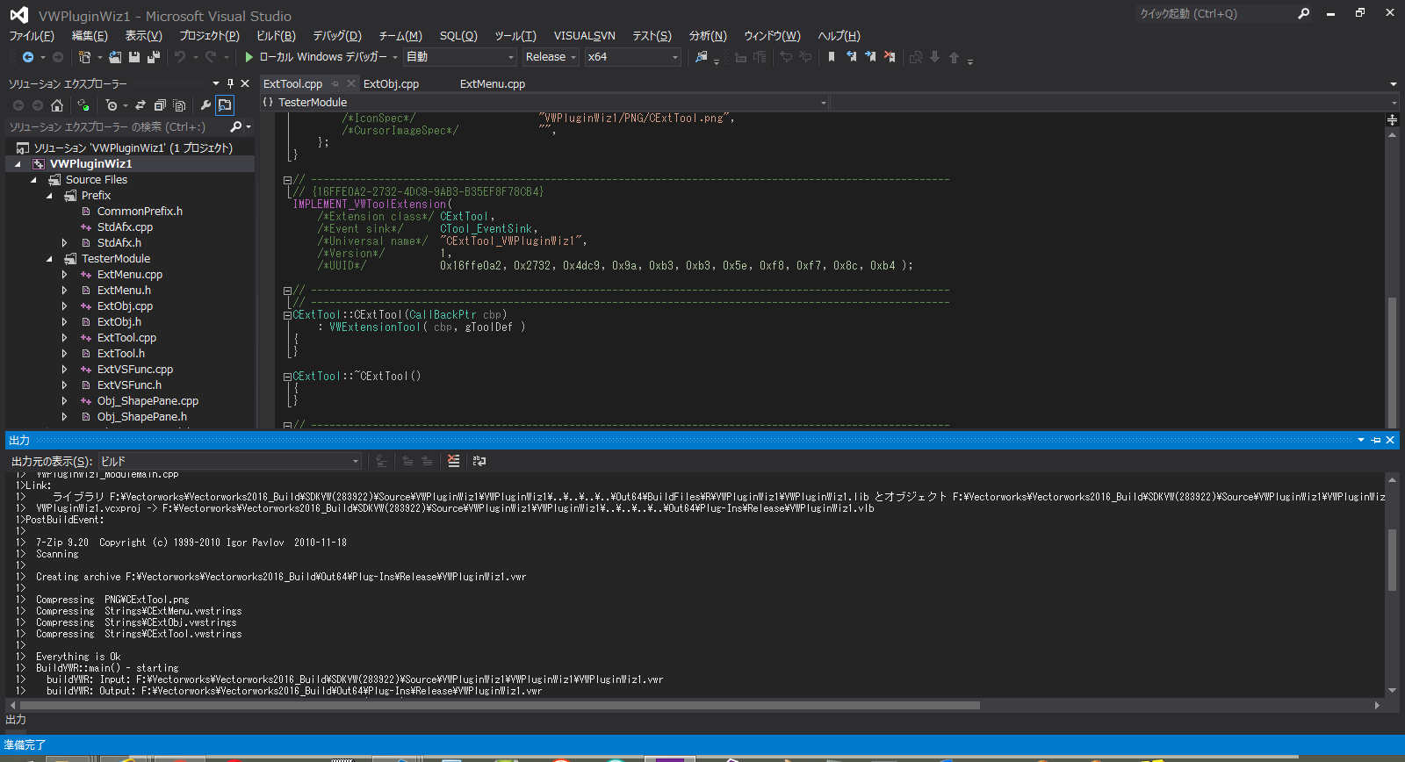Viewport: 1405px width, 762px height.
Task: Click the Navigate Backward arrow in toolbar
Action: pos(28,57)
